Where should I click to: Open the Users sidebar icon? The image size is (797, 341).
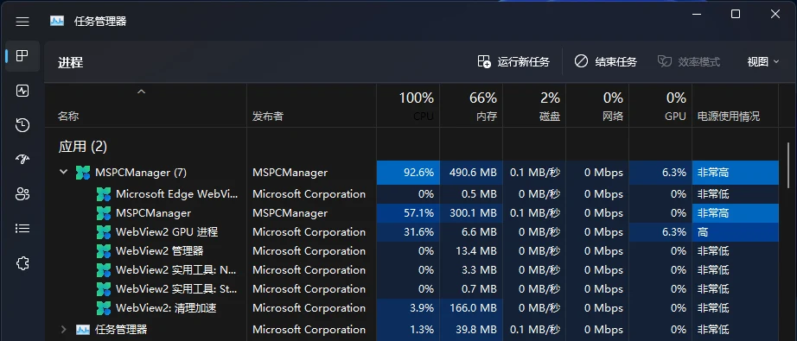point(22,194)
